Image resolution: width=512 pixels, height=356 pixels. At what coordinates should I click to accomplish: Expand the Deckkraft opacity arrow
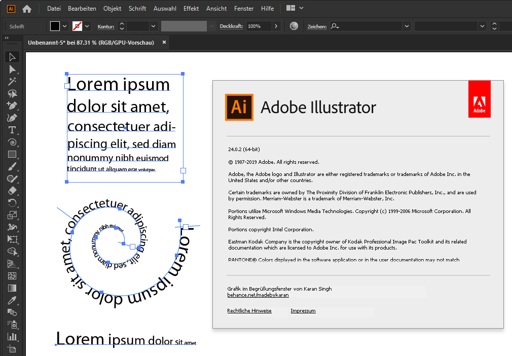click(x=276, y=26)
